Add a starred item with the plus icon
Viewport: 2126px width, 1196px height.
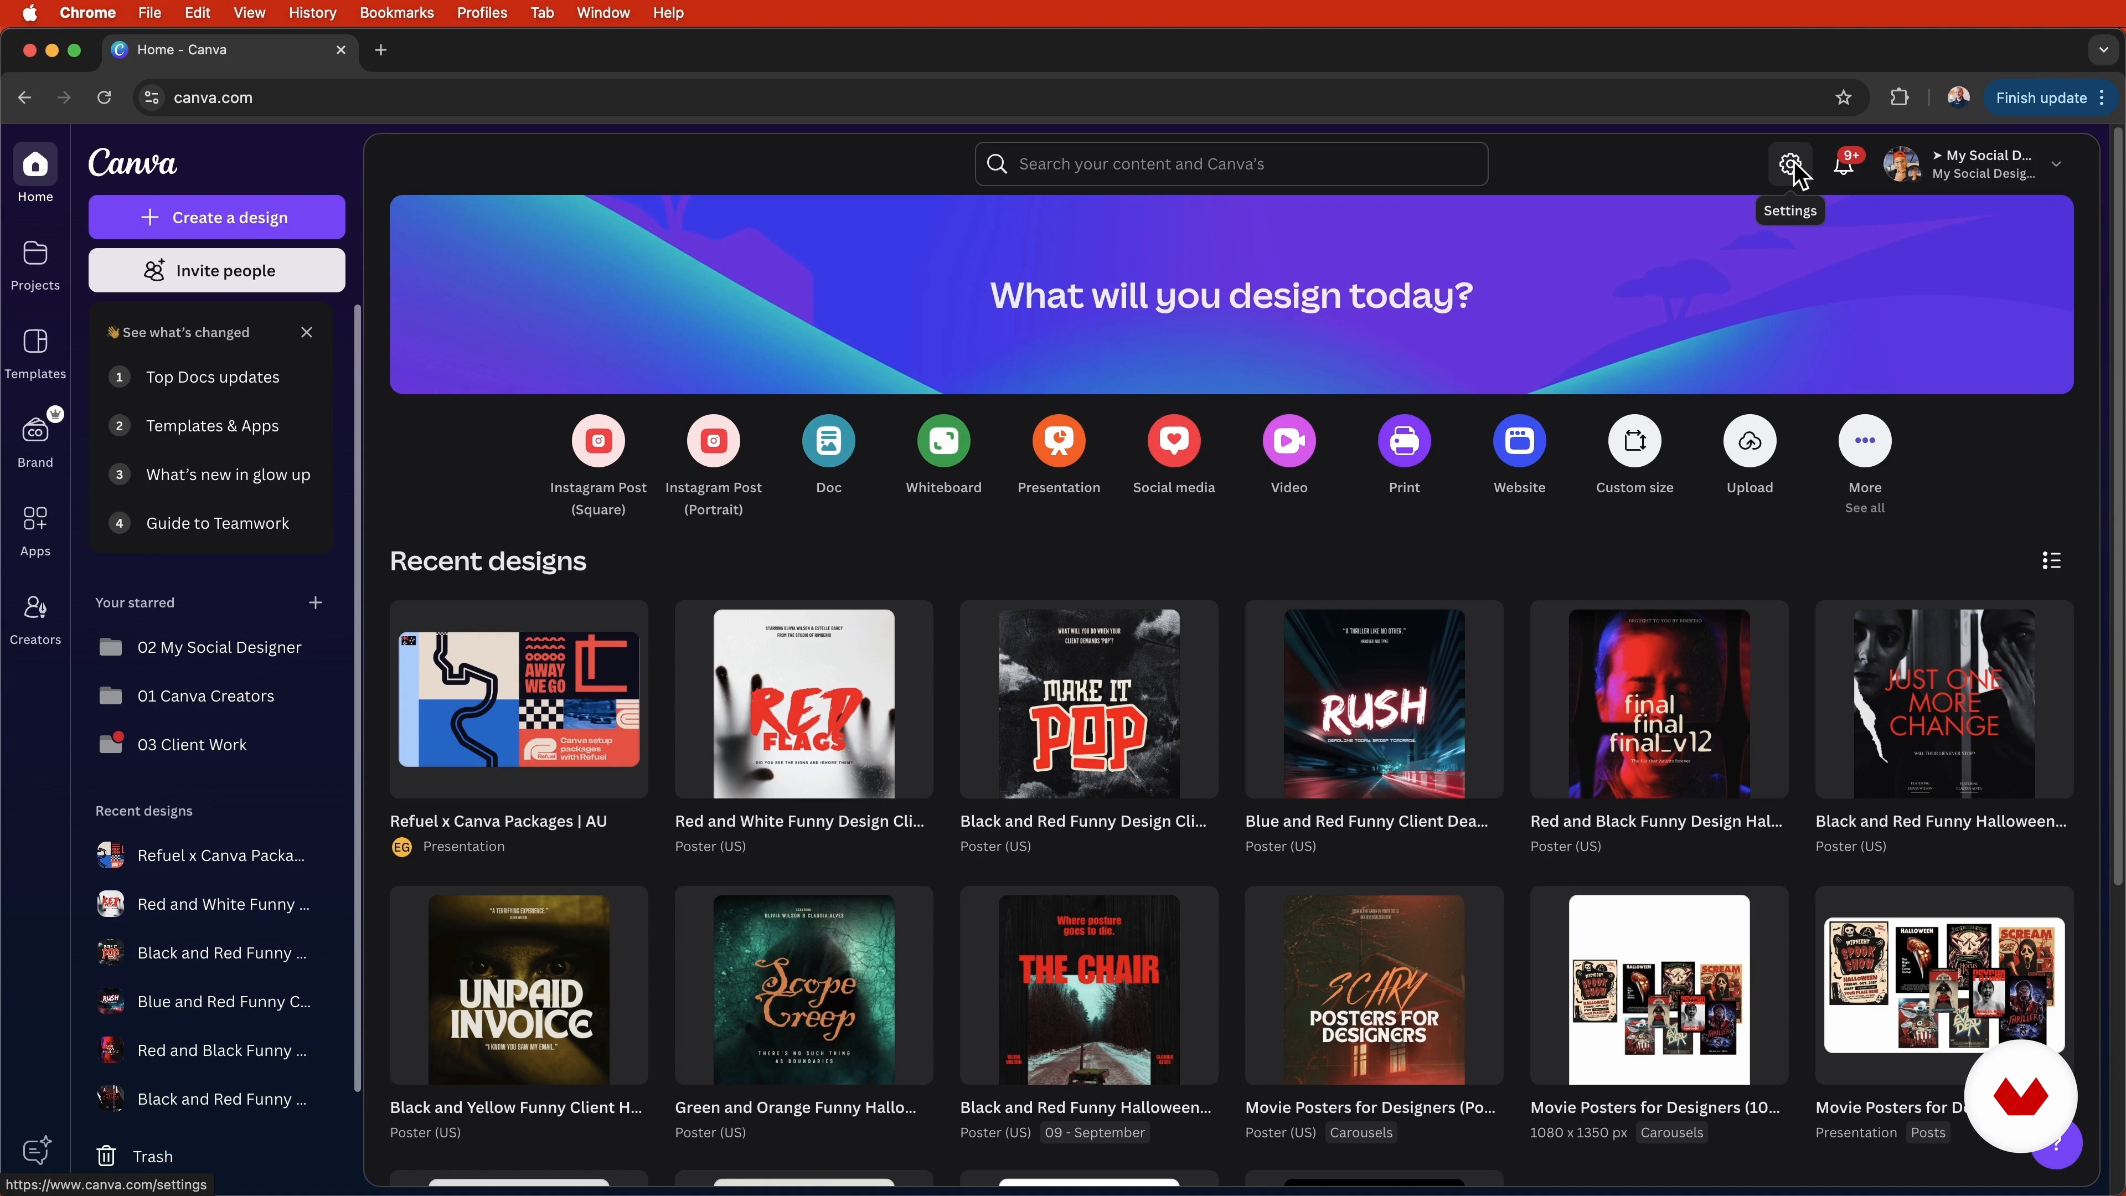pyautogui.click(x=315, y=602)
